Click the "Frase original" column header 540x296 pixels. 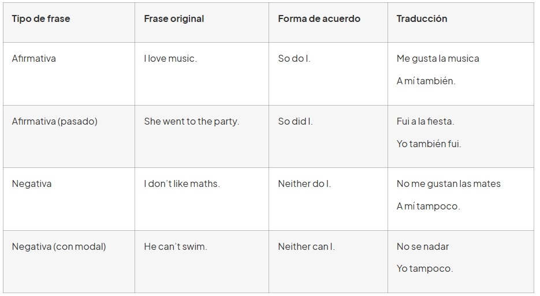174,18
